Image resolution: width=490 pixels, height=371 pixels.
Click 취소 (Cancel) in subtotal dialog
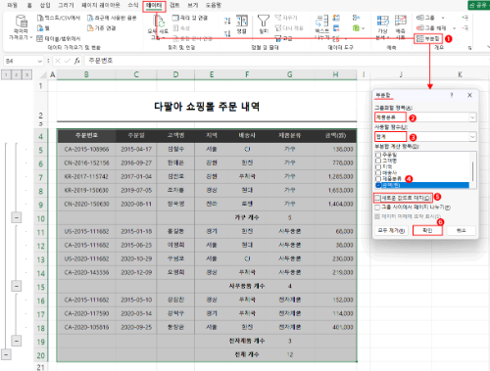coord(461,230)
